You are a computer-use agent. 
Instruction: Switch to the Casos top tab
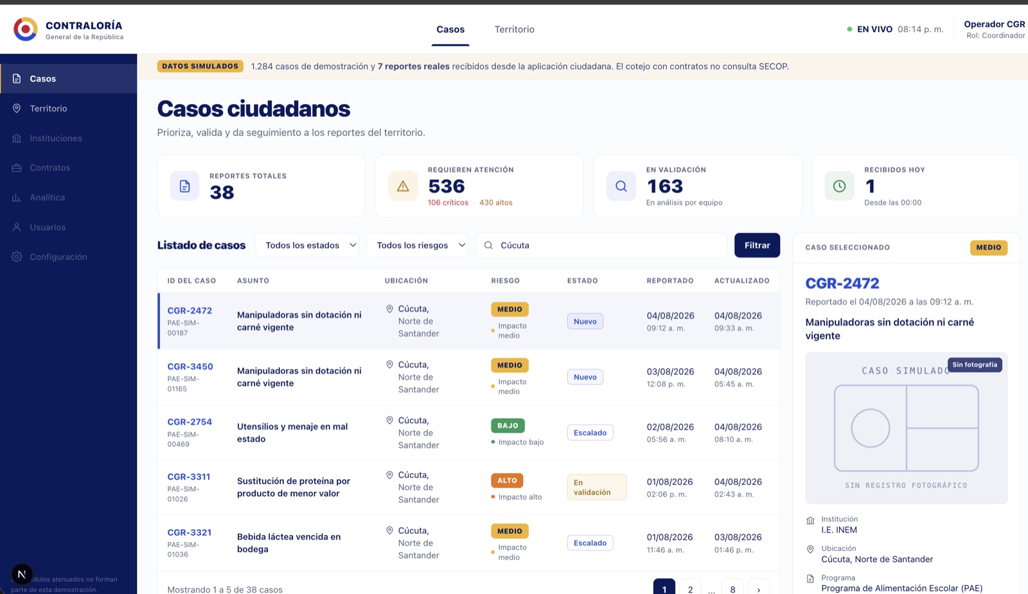tap(450, 30)
